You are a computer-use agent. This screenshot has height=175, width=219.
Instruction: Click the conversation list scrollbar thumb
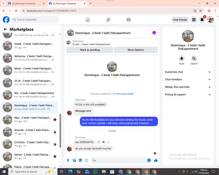click(60, 131)
